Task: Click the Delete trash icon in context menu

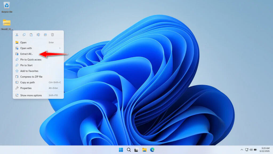Action: [53, 35]
